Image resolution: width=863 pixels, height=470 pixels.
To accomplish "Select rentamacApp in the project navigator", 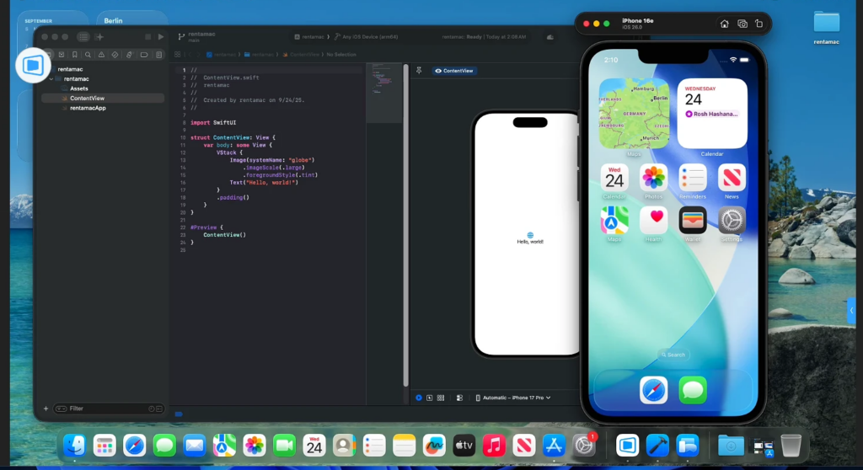I will point(88,108).
